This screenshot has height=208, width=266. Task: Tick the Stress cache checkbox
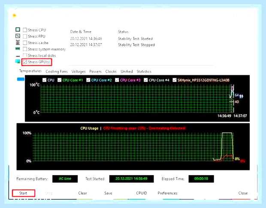coord(25,43)
